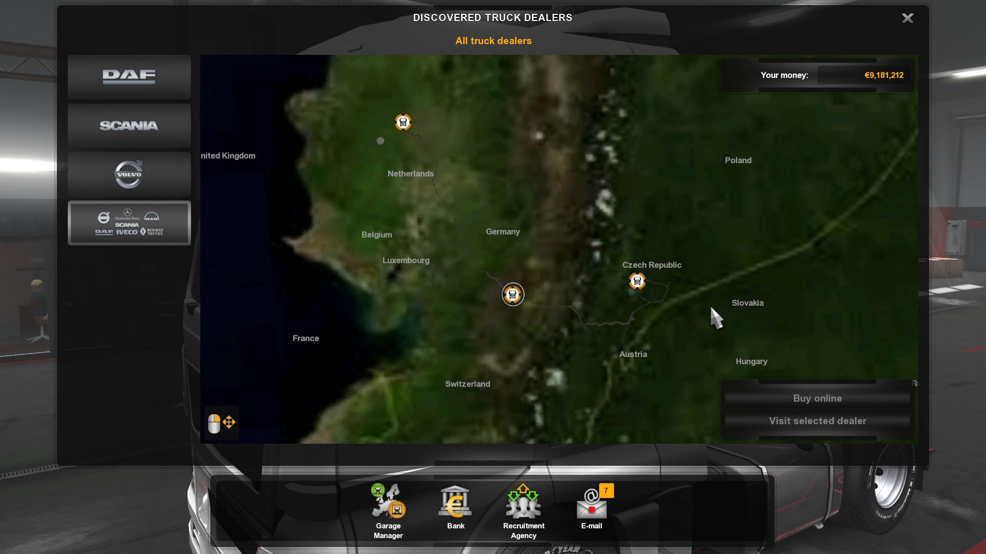
Task: Click the dealer marker in Czech Republic
Action: pos(637,281)
